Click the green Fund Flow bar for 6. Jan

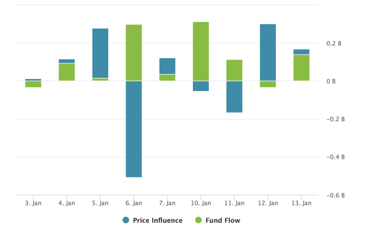pyautogui.click(x=134, y=53)
